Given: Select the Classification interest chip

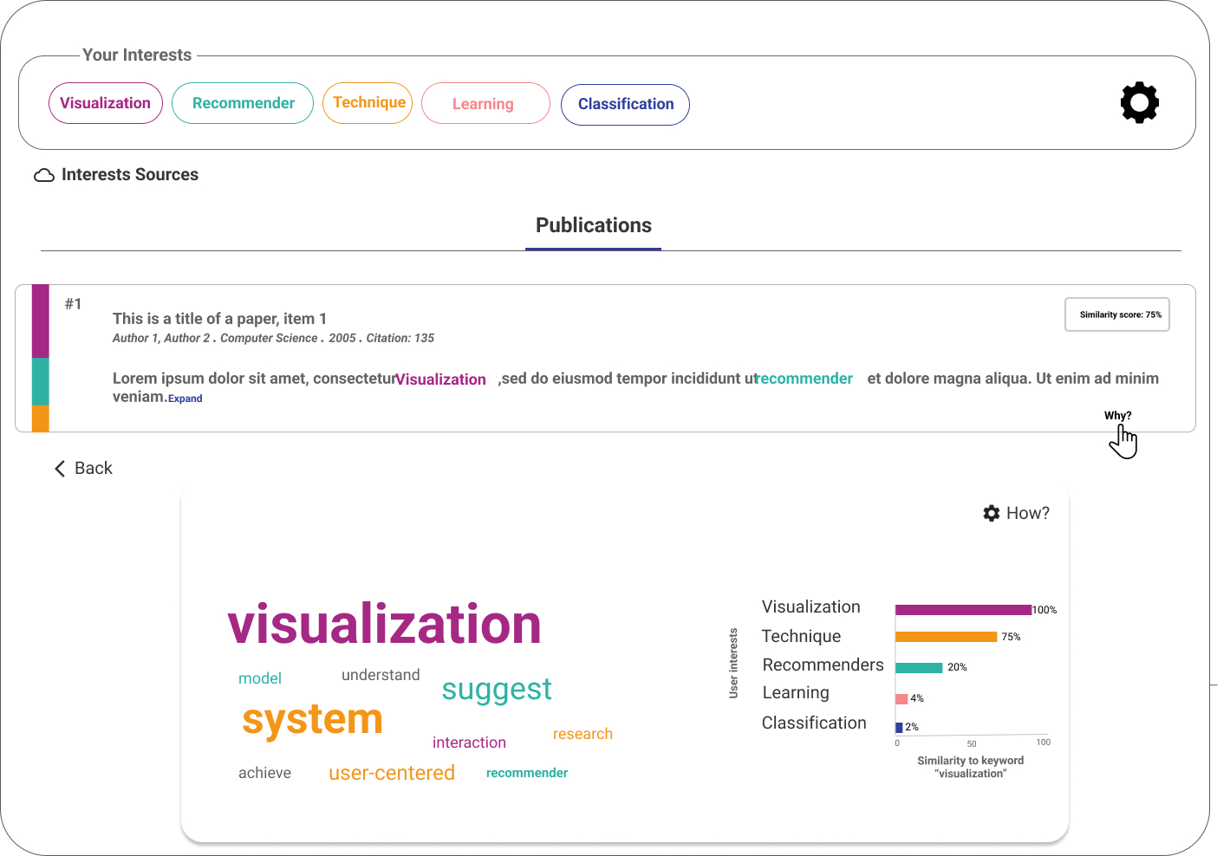Looking at the screenshot, I should [x=625, y=104].
